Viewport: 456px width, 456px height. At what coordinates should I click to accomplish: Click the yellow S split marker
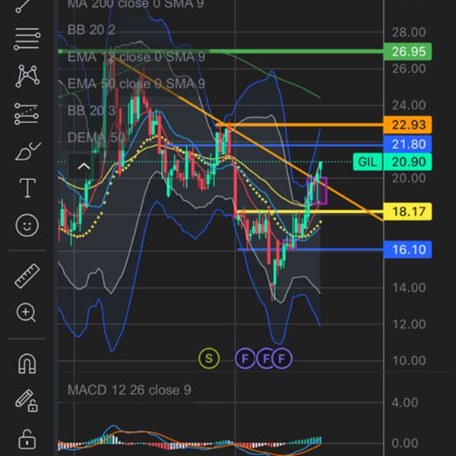[x=209, y=358]
